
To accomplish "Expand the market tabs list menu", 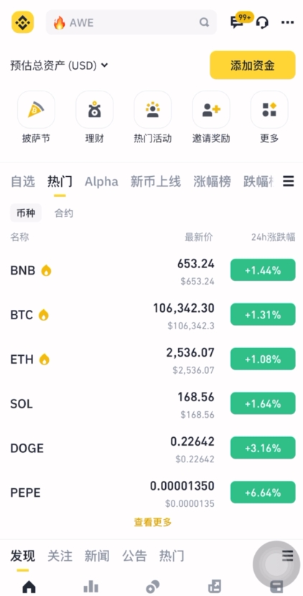I will (x=288, y=182).
